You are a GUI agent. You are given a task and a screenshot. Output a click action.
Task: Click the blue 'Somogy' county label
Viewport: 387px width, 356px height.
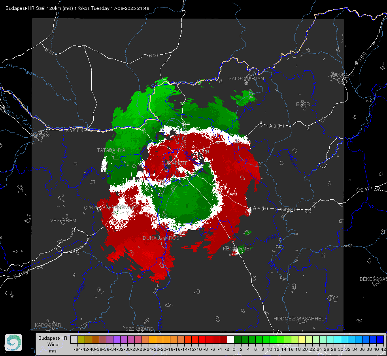pos(79,292)
